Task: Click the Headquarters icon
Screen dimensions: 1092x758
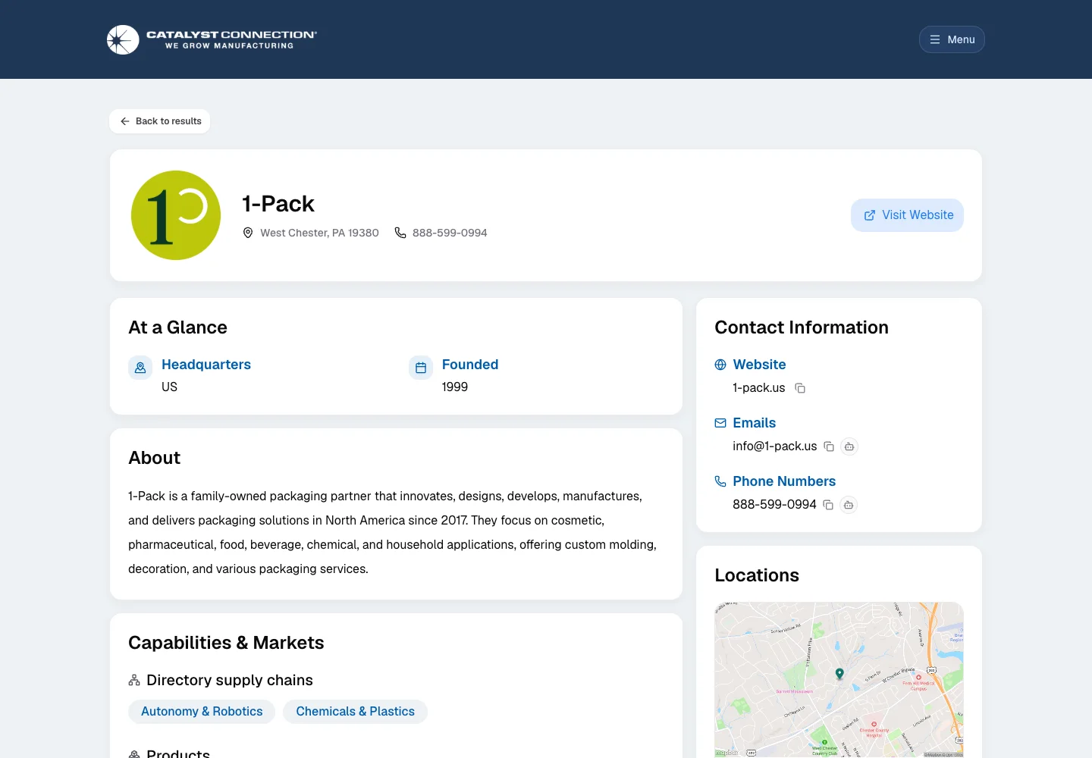Action: (140, 368)
